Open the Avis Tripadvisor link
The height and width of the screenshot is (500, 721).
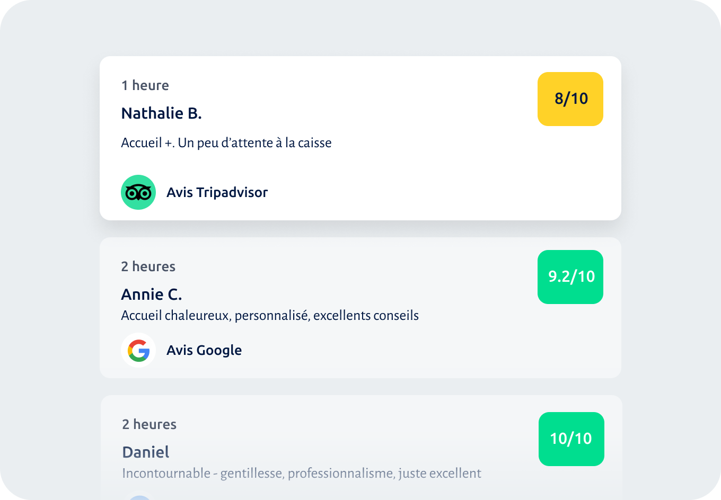click(x=217, y=192)
